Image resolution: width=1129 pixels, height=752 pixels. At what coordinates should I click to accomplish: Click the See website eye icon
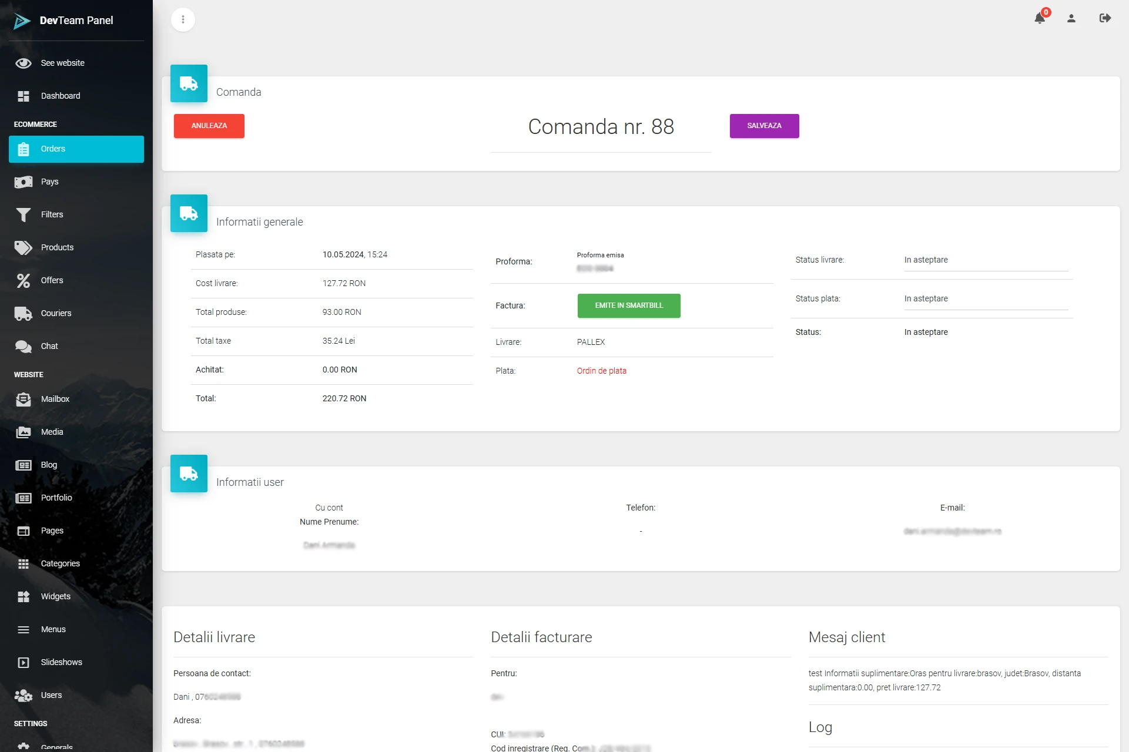click(24, 63)
